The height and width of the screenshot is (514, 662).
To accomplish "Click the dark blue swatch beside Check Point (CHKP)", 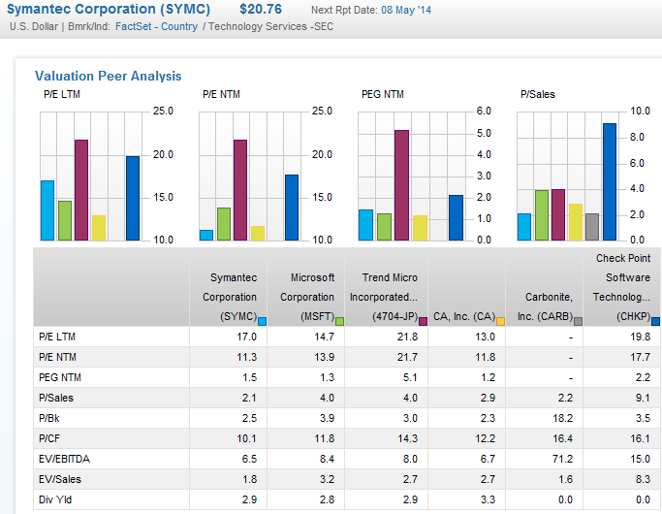I will click(656, 321).
